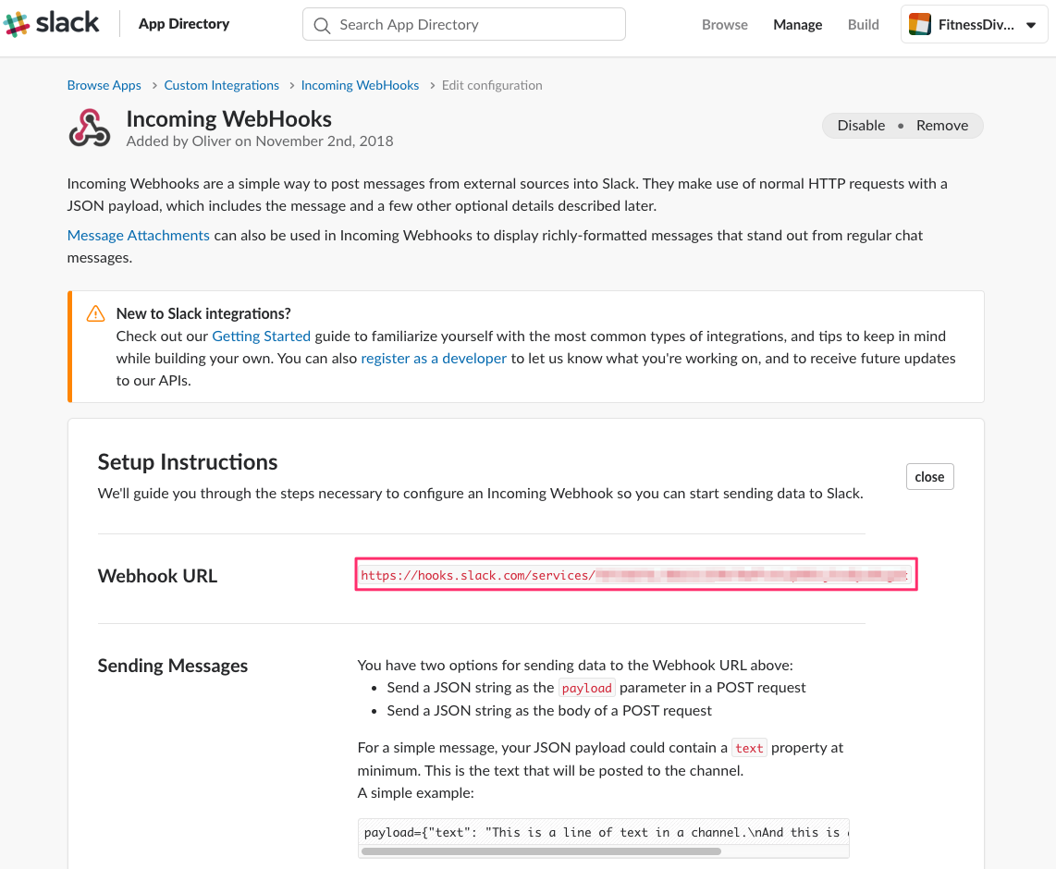Close the Setup Instructions panel
1056x869 pixels.
pyautogui.click(x=929, y=477)
